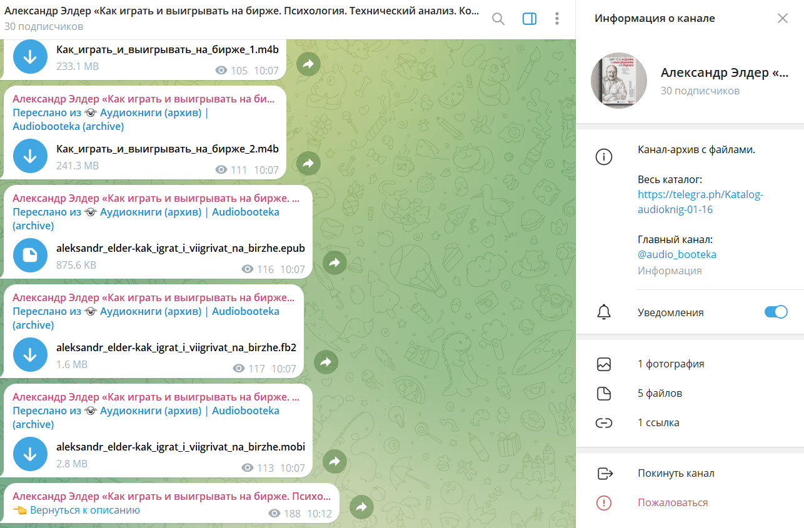Image resolution: width=804 pixels, height=528 pixels.
Task: Click the 875.6 KB file size text
Action: [76, 265]
